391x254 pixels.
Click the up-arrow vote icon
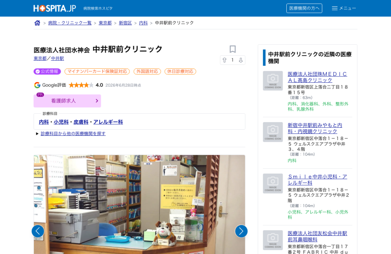coord(225,60)
